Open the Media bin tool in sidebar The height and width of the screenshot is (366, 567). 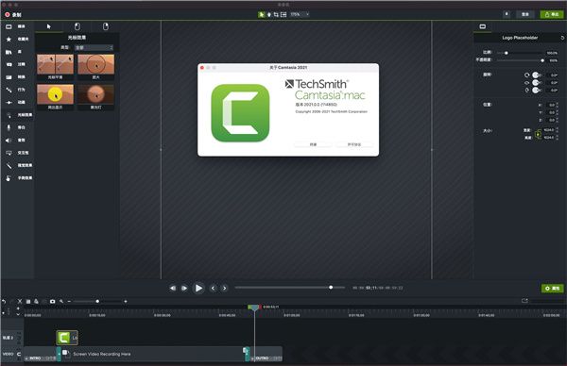pos(16,26)
